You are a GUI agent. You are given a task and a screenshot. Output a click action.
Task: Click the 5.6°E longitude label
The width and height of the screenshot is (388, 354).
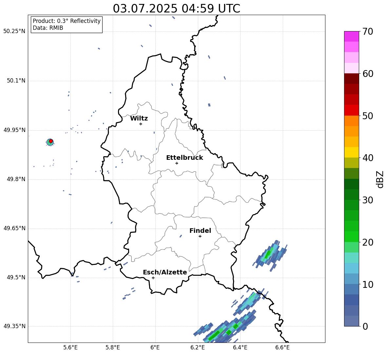[x=70, y=347]
